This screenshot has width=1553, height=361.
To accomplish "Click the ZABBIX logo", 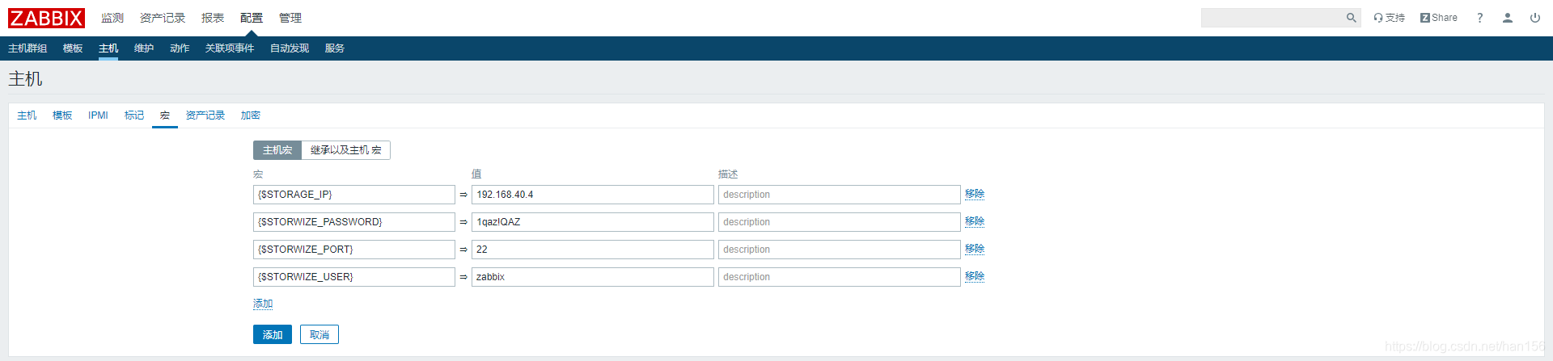I will (46, 18).
